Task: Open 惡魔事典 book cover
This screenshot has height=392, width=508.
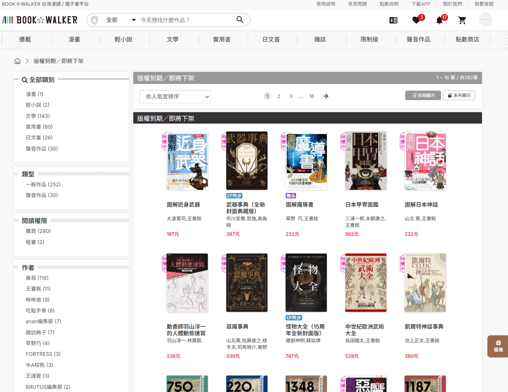Action: pyautogui.click(x=247, y=283)
